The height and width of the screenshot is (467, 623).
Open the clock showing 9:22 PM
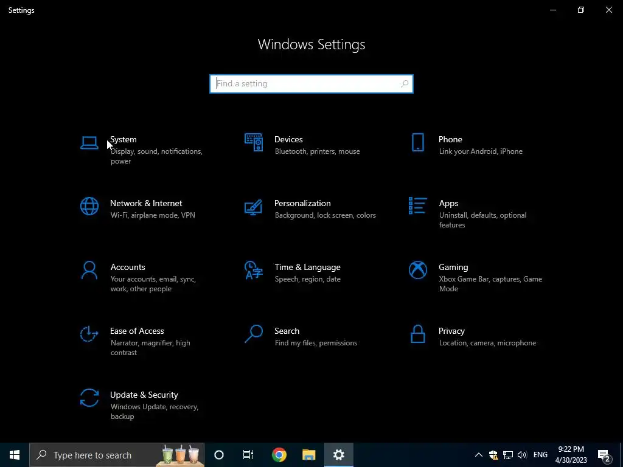click(571, 455)
